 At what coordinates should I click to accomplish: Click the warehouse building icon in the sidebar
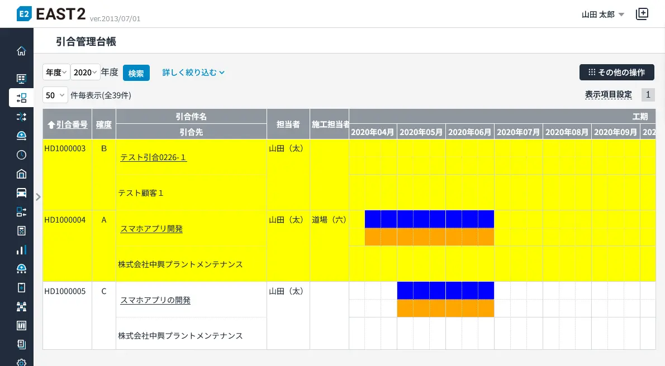click(x=21, y=174)
